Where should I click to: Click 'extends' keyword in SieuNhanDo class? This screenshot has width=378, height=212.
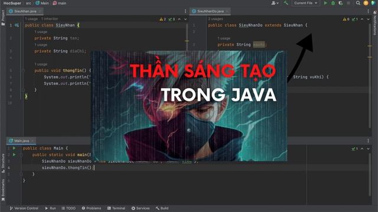coord(273,25)
